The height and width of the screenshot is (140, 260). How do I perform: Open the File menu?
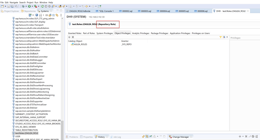pyautogui.click(x=2, y=2)
